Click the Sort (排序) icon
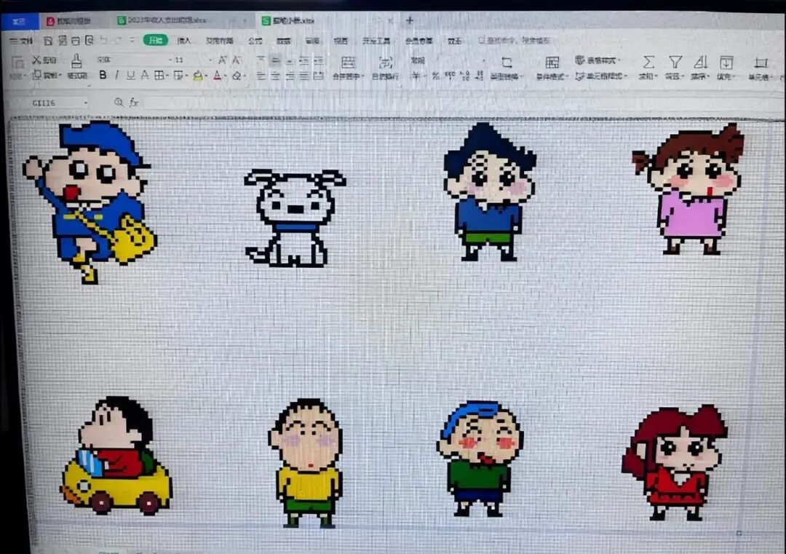Viewport: 786px width, 554px height. click(700, 62)
